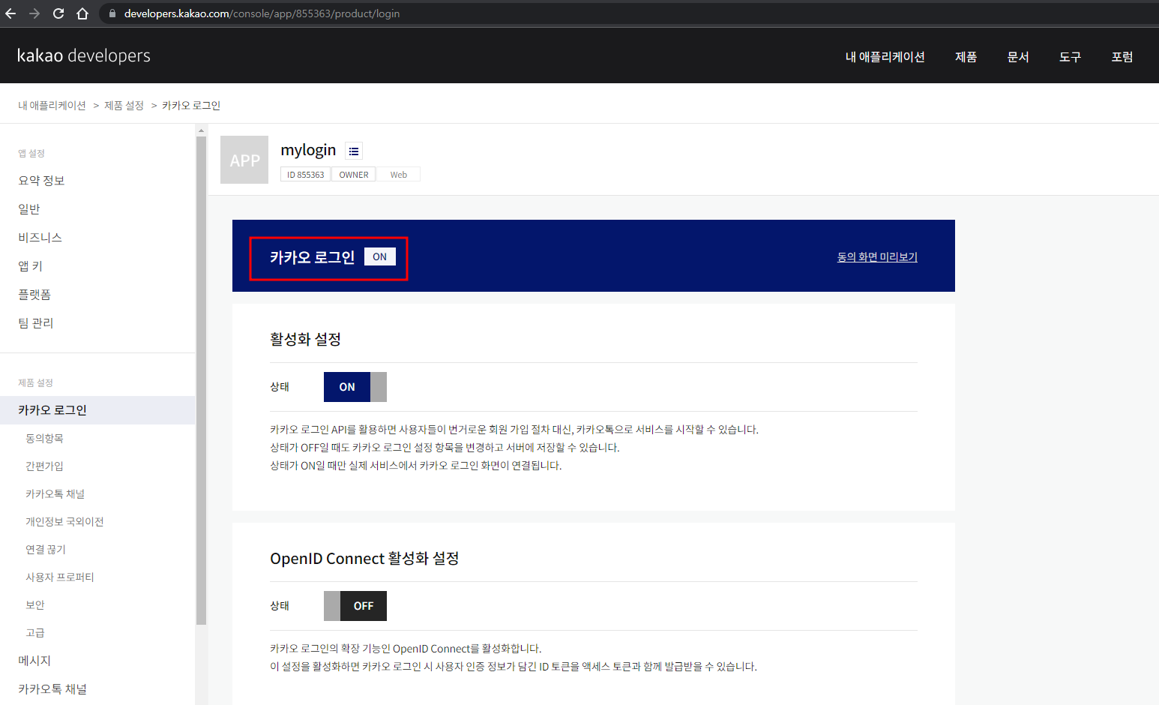Click the Web platform badge
This screenshot has width=1159, height=705.
coord(398,175)
